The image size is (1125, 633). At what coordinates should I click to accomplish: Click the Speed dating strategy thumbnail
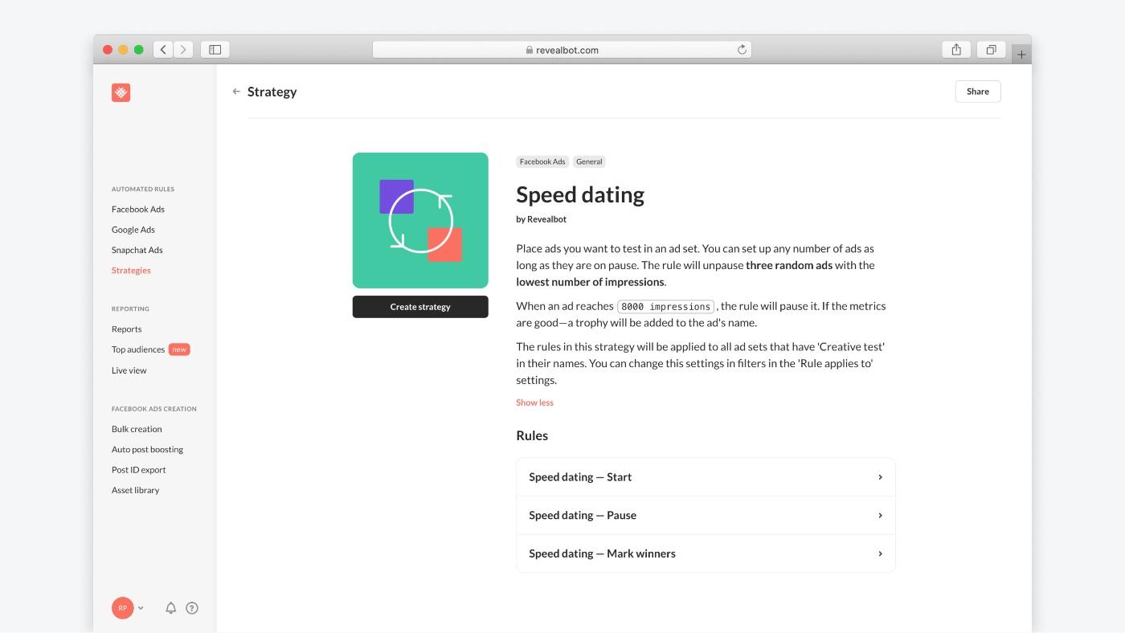click(x=420, y=220)
